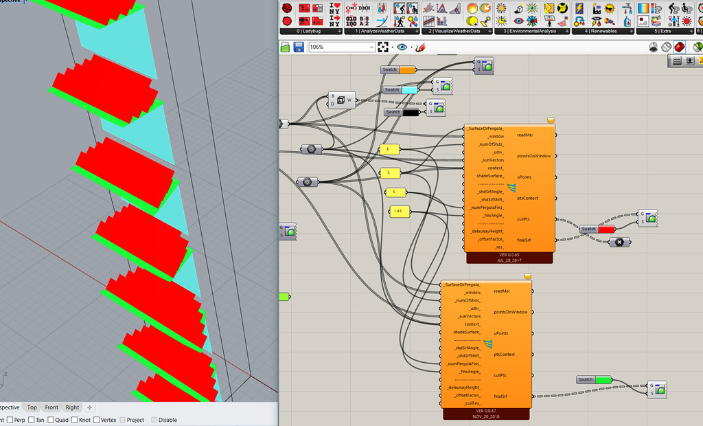
Task: Click the cullPts output on VER 0.0.65 component
Action: pos(523,219)
